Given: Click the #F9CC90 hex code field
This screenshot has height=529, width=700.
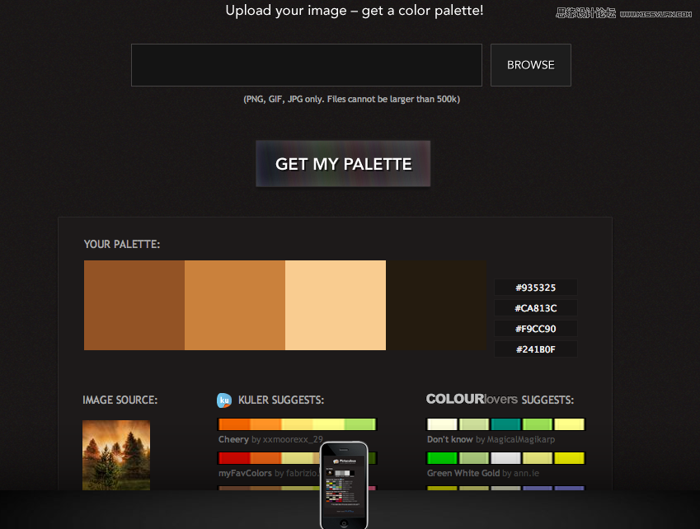Looking at the screenshot, I should (536, 329).
